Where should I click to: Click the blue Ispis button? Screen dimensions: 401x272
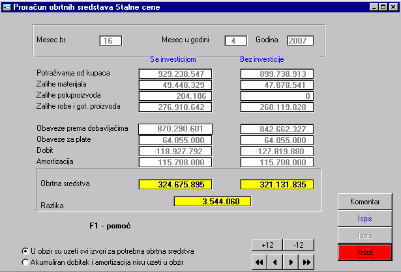[x=364, y=219]
